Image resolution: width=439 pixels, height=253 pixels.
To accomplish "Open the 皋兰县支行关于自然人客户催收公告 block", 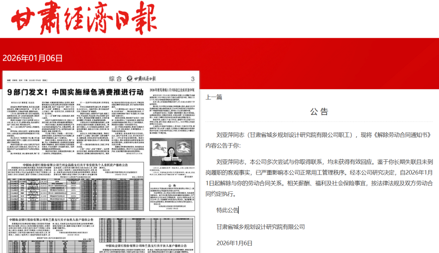I will tap(52, 235).
